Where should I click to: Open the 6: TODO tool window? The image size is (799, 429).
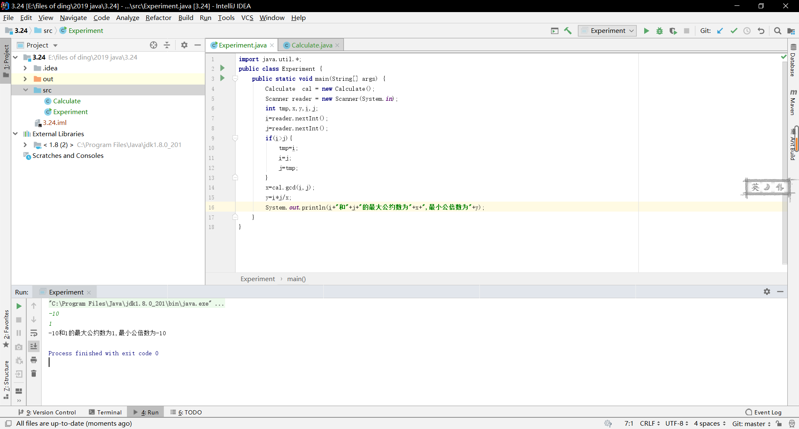pos(186,412)
